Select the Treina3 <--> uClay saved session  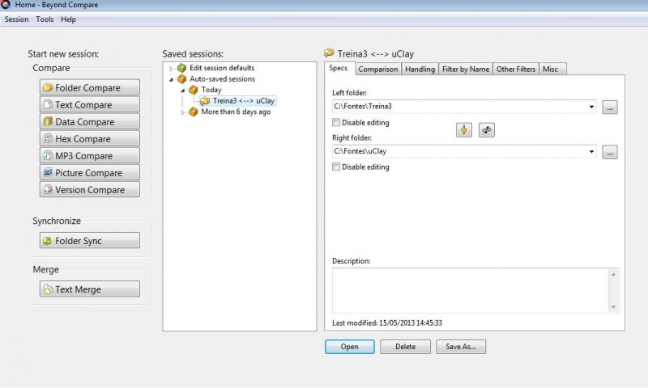[237, 100]
